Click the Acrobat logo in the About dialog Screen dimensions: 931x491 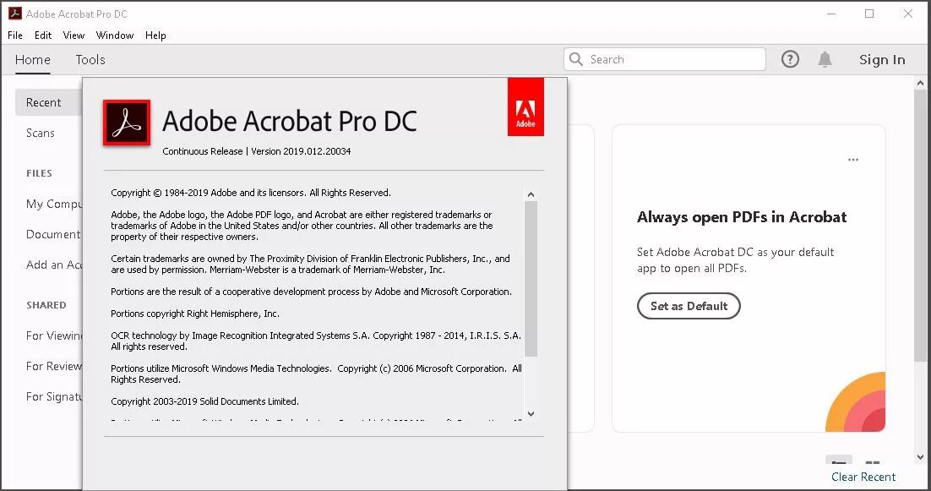(x=127, y=123)
